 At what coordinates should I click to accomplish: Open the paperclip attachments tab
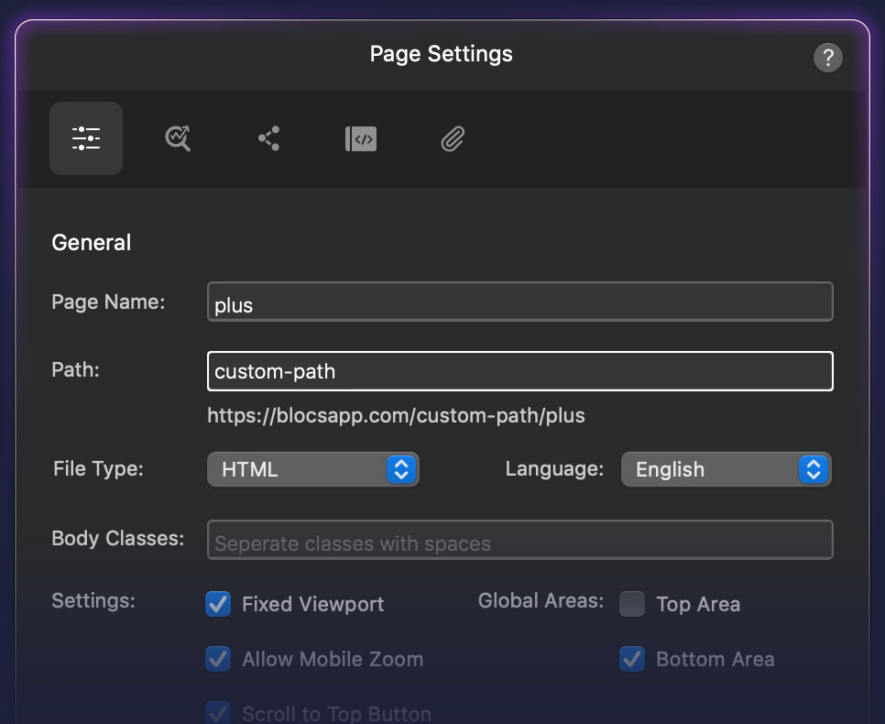coord(452,138)
